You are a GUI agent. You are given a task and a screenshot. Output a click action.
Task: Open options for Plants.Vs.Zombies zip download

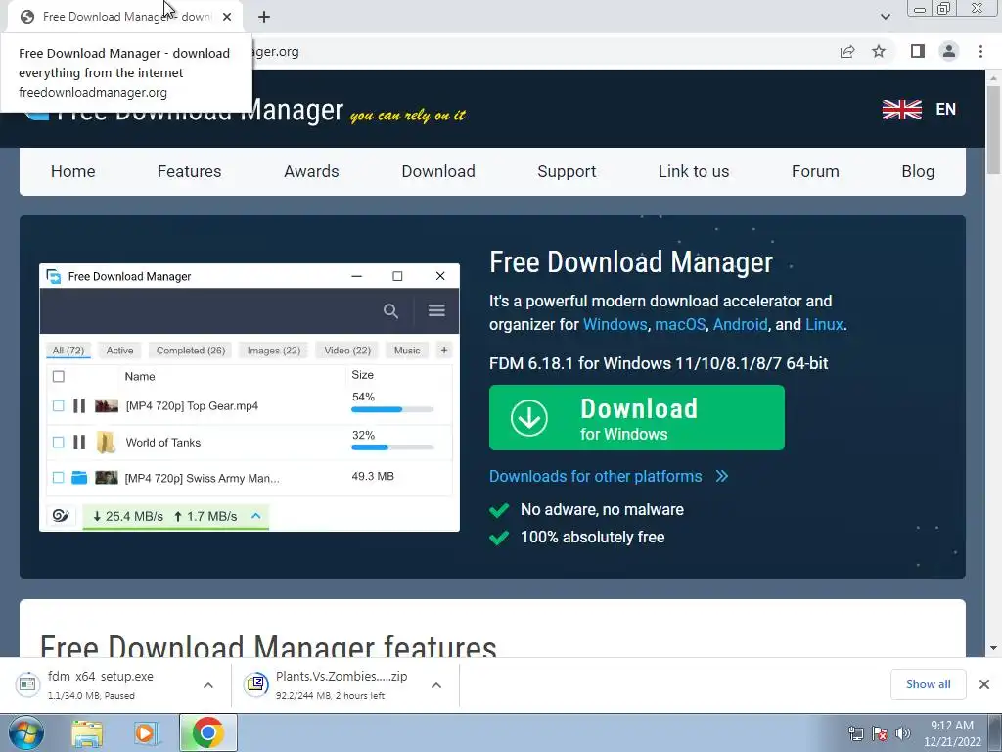point(436,685)
